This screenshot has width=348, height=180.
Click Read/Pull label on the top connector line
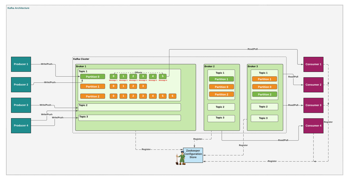point(253,49)
